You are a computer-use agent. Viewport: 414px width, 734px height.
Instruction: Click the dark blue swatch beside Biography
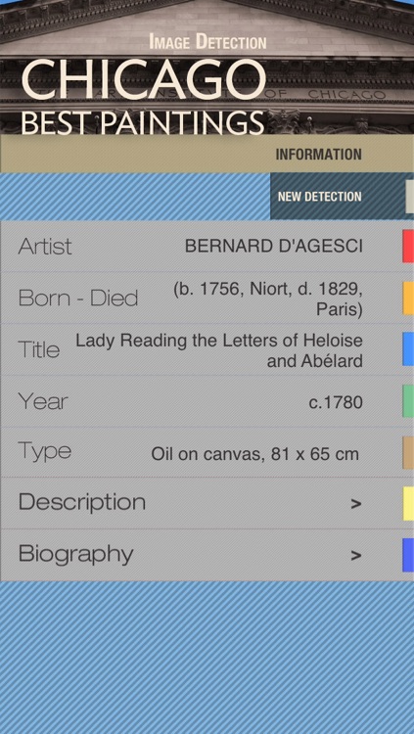(408, 555)
